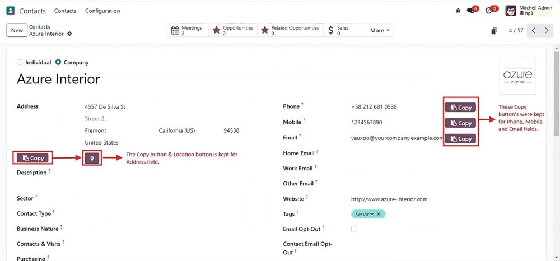Viewport: 560px width, 261px height.
Task: Open the messages chat icon
Action: pyautogui.click(x=471, y=11)
